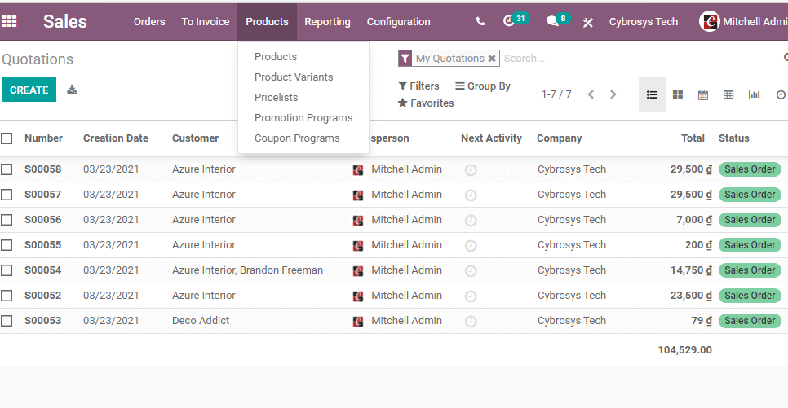Click the phone call icon in navbar
The height and width of the screenshot is (408, 788).
(x=480, y=21)
